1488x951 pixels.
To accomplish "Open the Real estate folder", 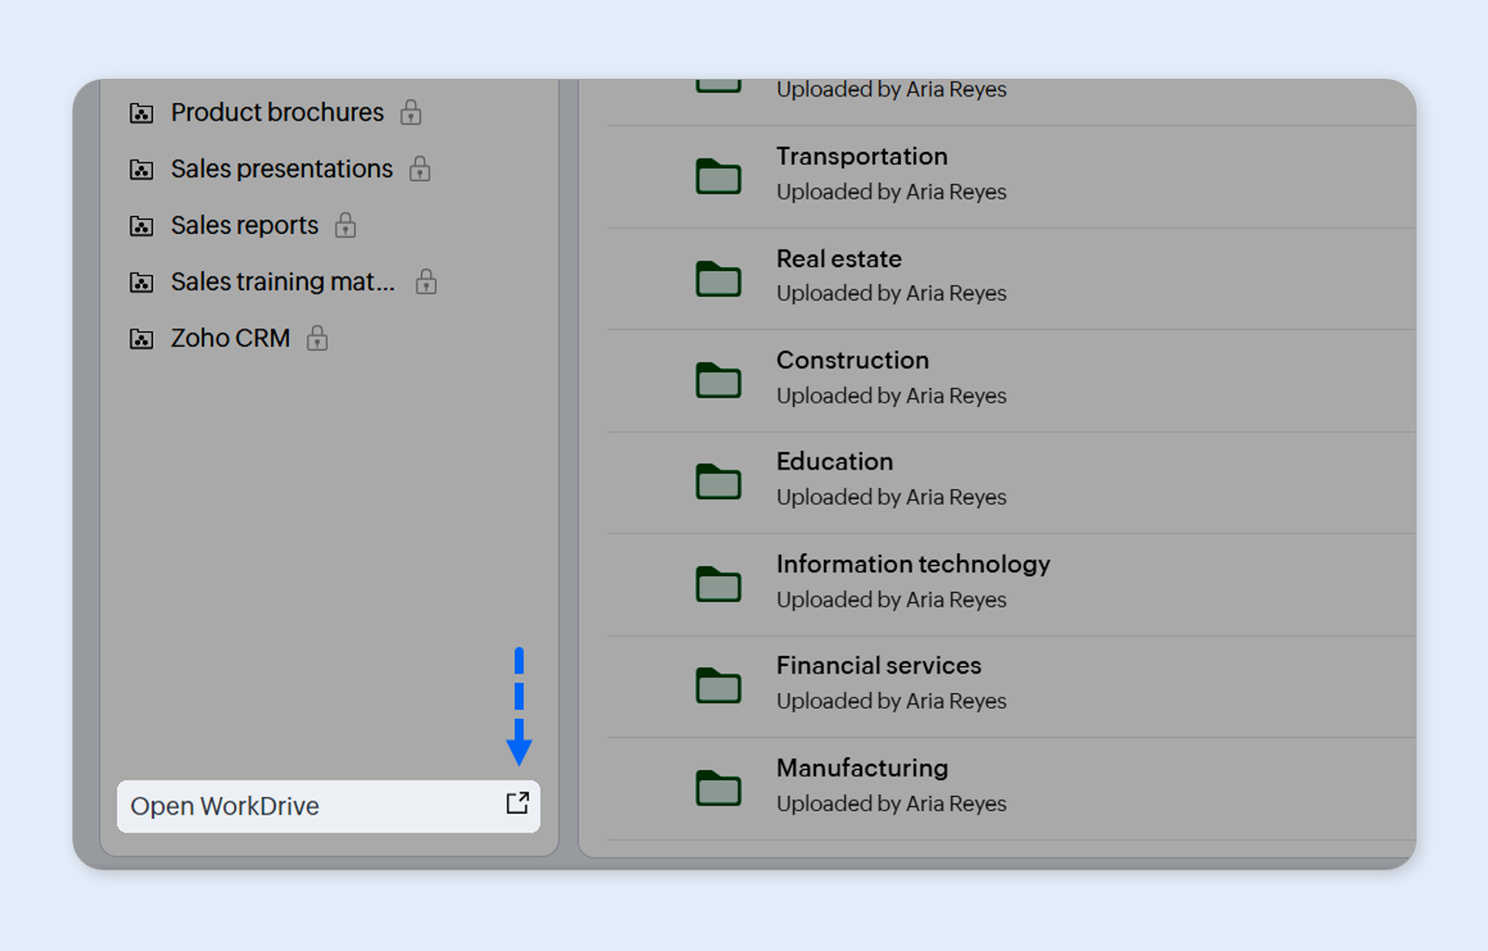I will coord(839,259).
